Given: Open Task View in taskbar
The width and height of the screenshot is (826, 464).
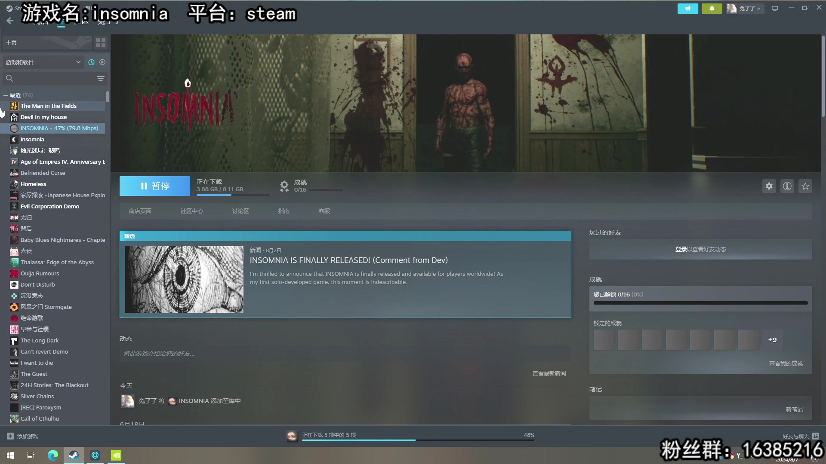Looking at the screenshot, I should [x=31, y=455].
